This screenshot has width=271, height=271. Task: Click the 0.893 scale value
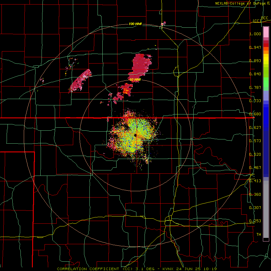[255, 61]
